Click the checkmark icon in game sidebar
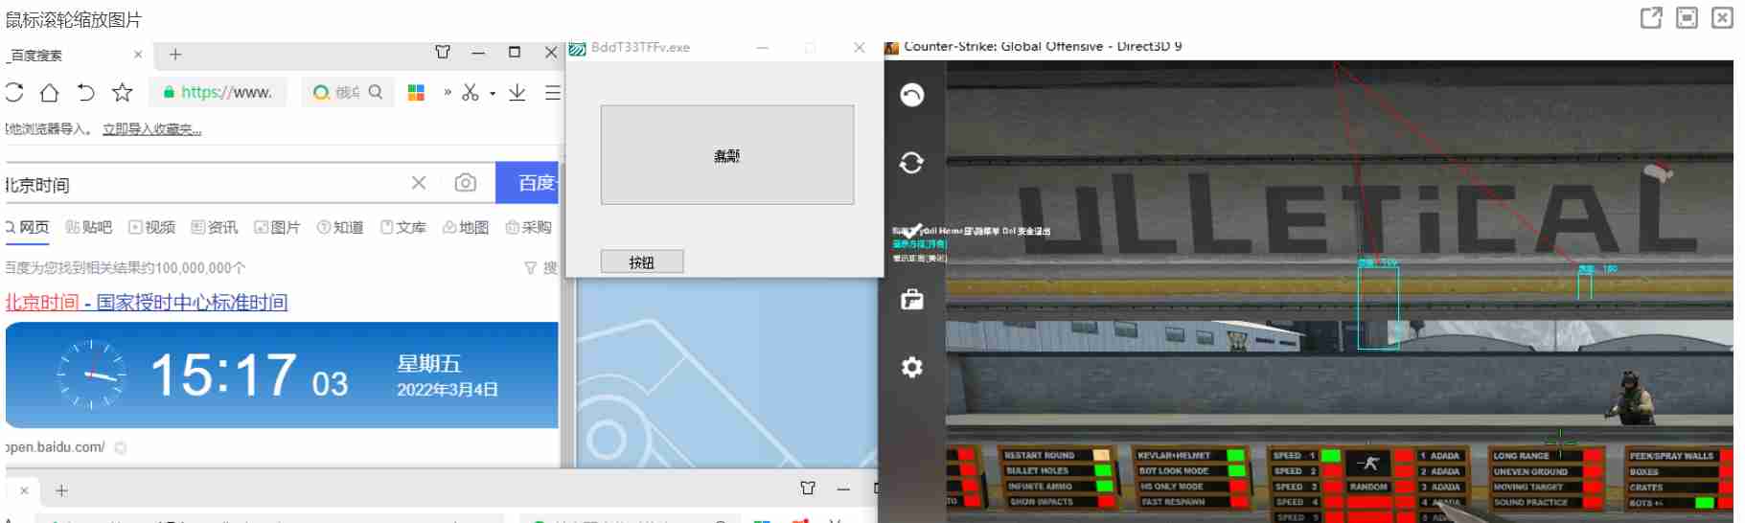1745x523 pixels. [912, 231]
